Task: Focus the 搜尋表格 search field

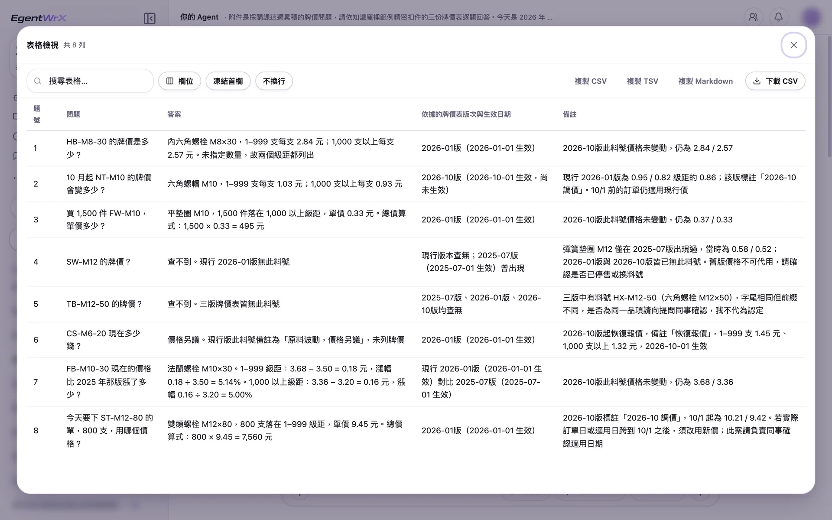Action: tap(90, 81)
